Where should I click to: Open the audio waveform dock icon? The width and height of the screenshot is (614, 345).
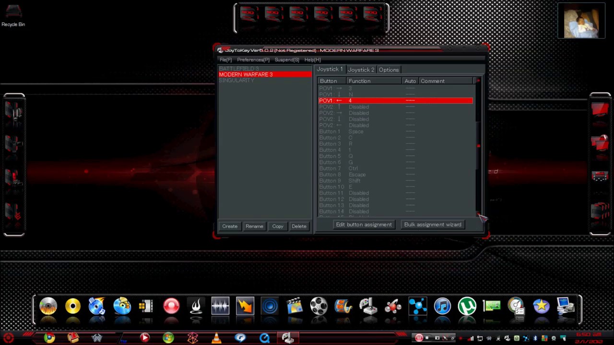coord(220,306)
